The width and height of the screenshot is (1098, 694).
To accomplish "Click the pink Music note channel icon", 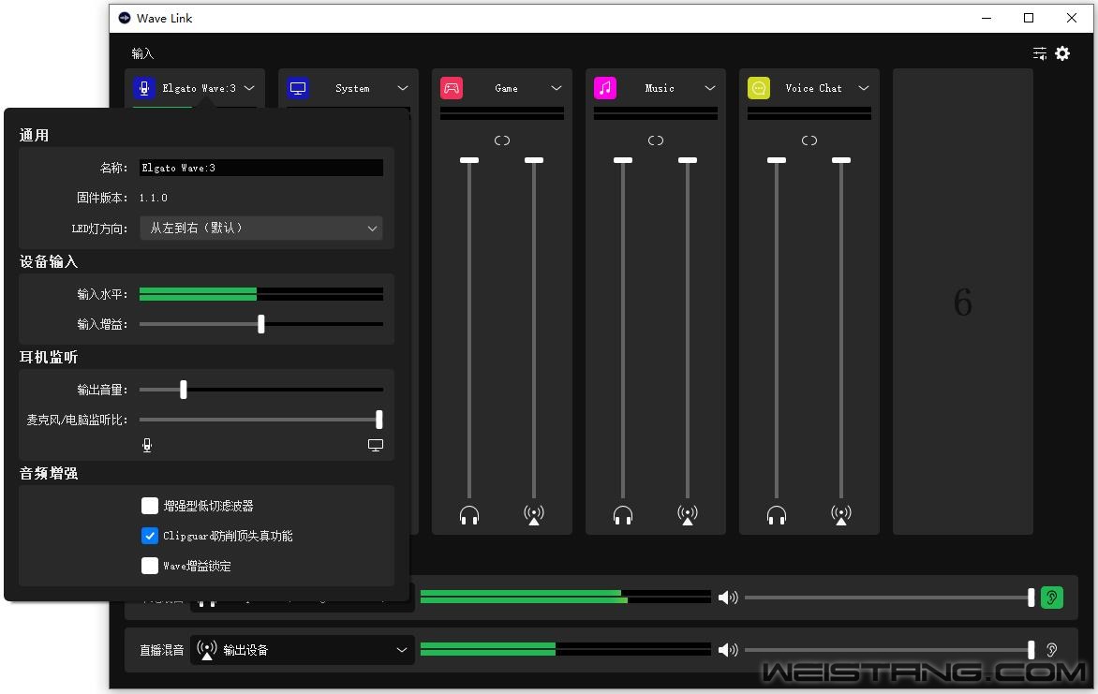I will coord(605,88).
